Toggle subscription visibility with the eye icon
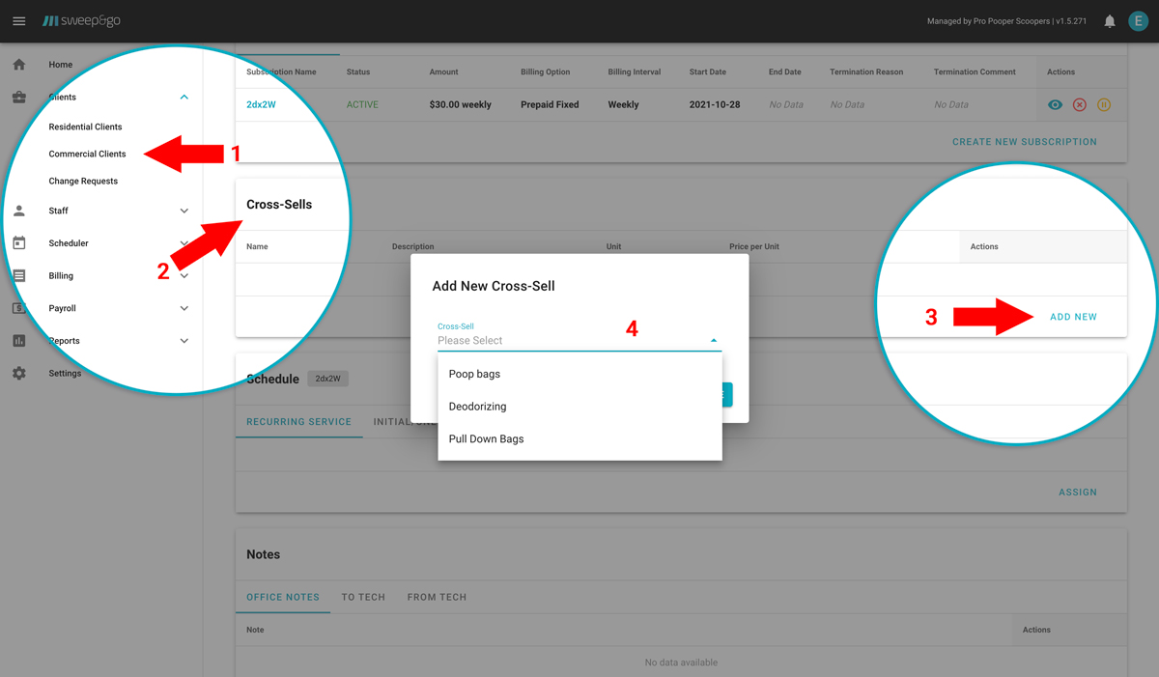 pyautogui.click(x=1055, y=104)
